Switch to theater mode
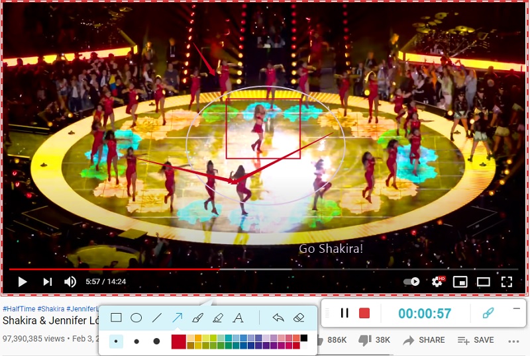Viewport: 530px width, 356px height. coord(484,282)
